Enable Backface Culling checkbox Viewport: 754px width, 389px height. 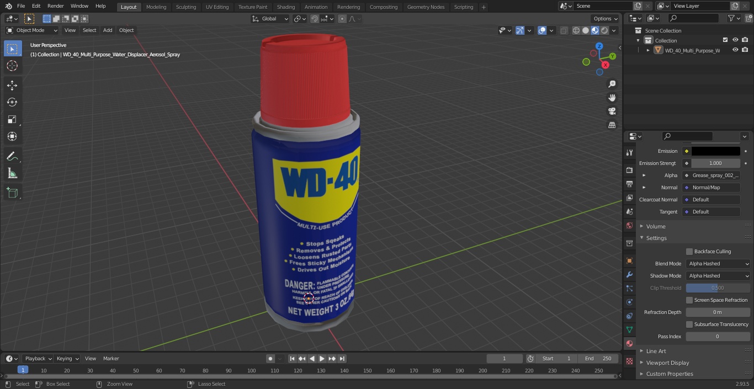[x=689, y=252]
